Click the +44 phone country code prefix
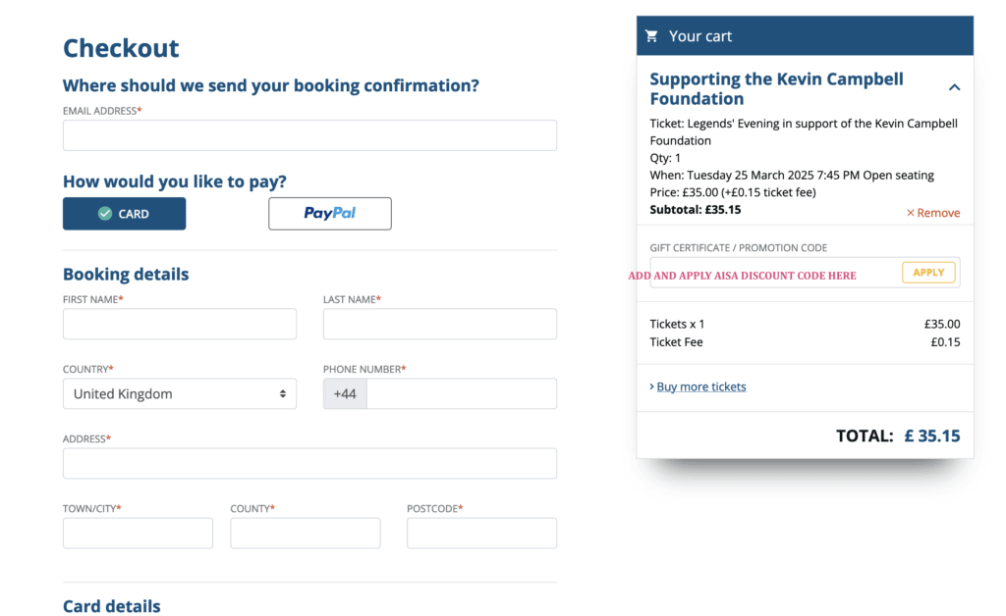Screen dimensions: 1006x616 [345, 393]
